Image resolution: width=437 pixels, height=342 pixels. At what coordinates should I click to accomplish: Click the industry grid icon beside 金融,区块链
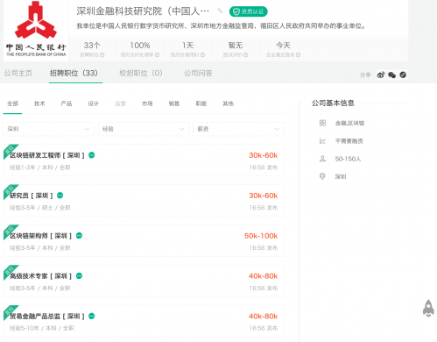pos(322,123)
